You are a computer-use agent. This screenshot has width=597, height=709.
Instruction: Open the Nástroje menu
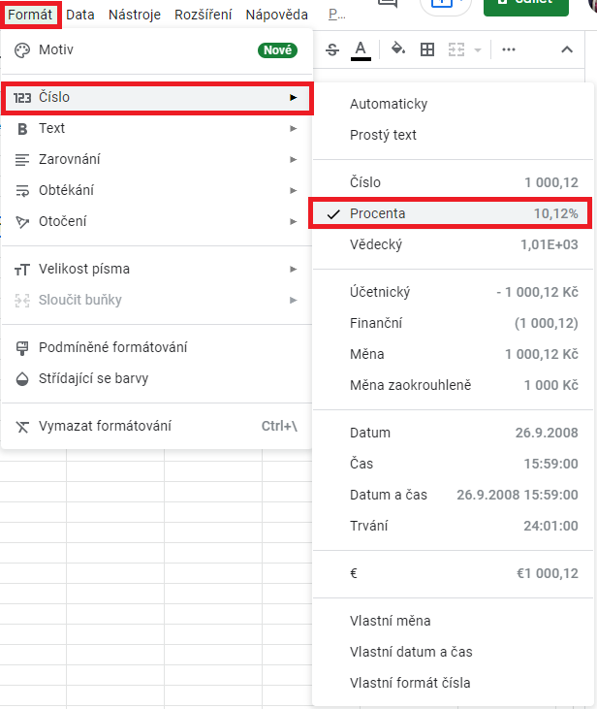[135, 15]
